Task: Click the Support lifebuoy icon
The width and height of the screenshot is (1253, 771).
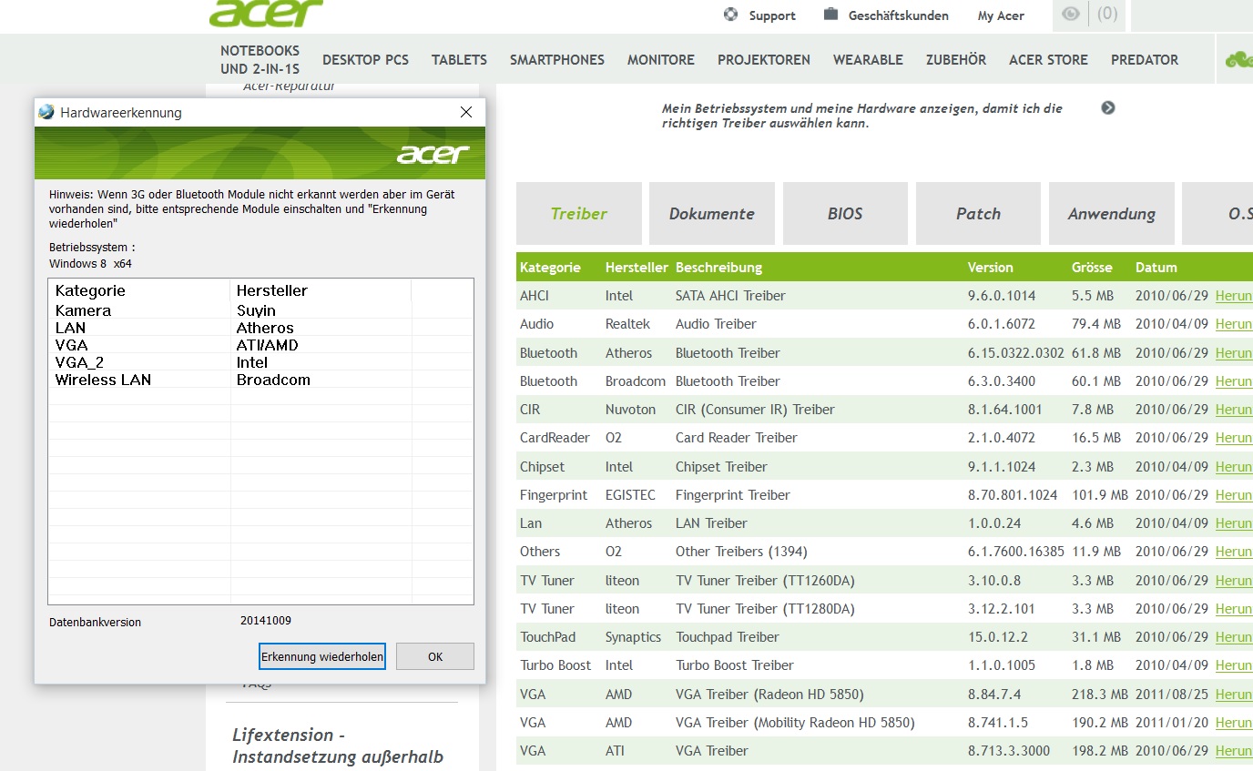Action: click(x=731, y=15)
